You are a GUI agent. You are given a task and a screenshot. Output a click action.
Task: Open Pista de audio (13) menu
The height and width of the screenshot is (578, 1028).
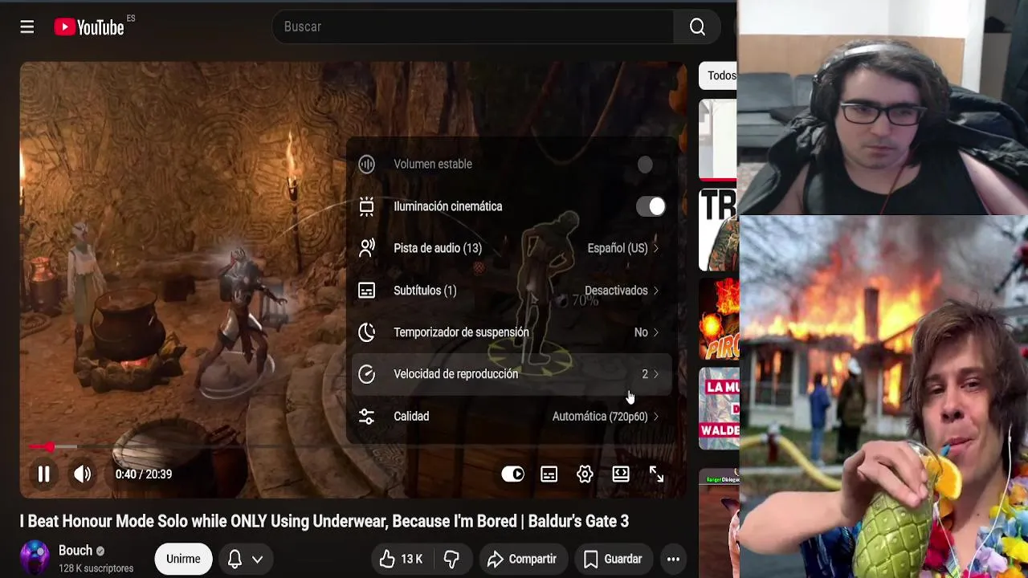(511, 249)
